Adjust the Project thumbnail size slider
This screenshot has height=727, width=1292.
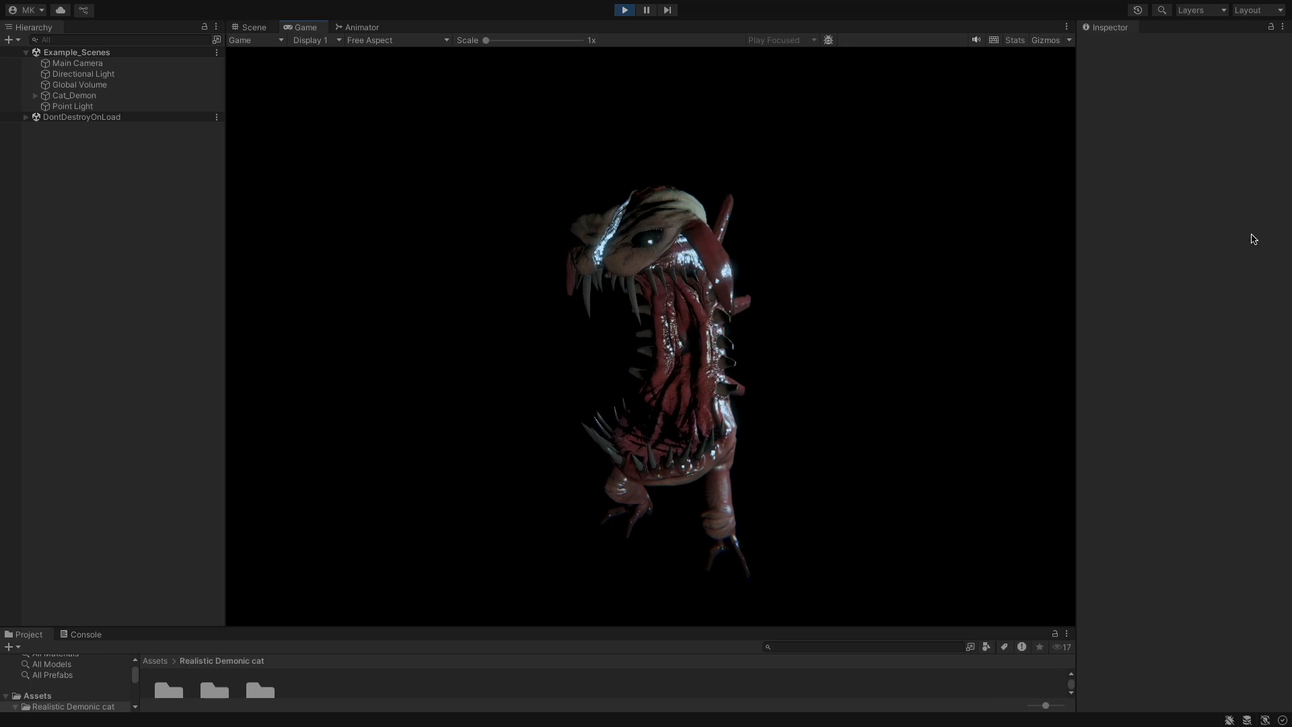click(1046, 705)
